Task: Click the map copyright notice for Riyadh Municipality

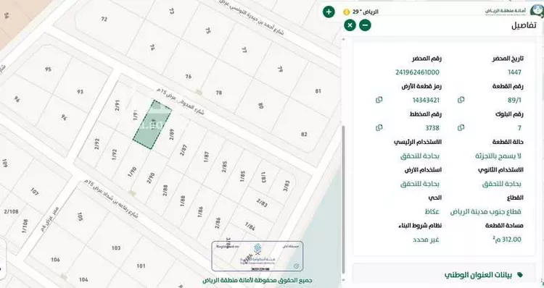Action: point(257,280)
